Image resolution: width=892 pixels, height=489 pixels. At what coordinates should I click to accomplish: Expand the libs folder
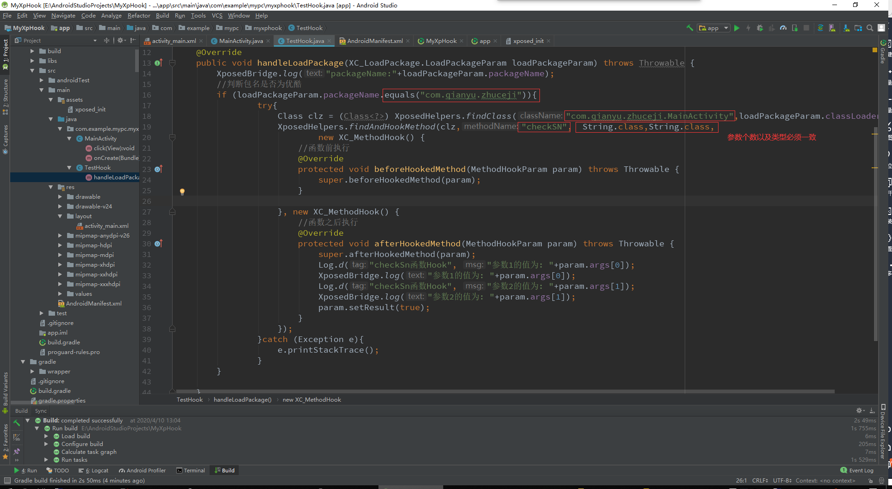point(32,61)
